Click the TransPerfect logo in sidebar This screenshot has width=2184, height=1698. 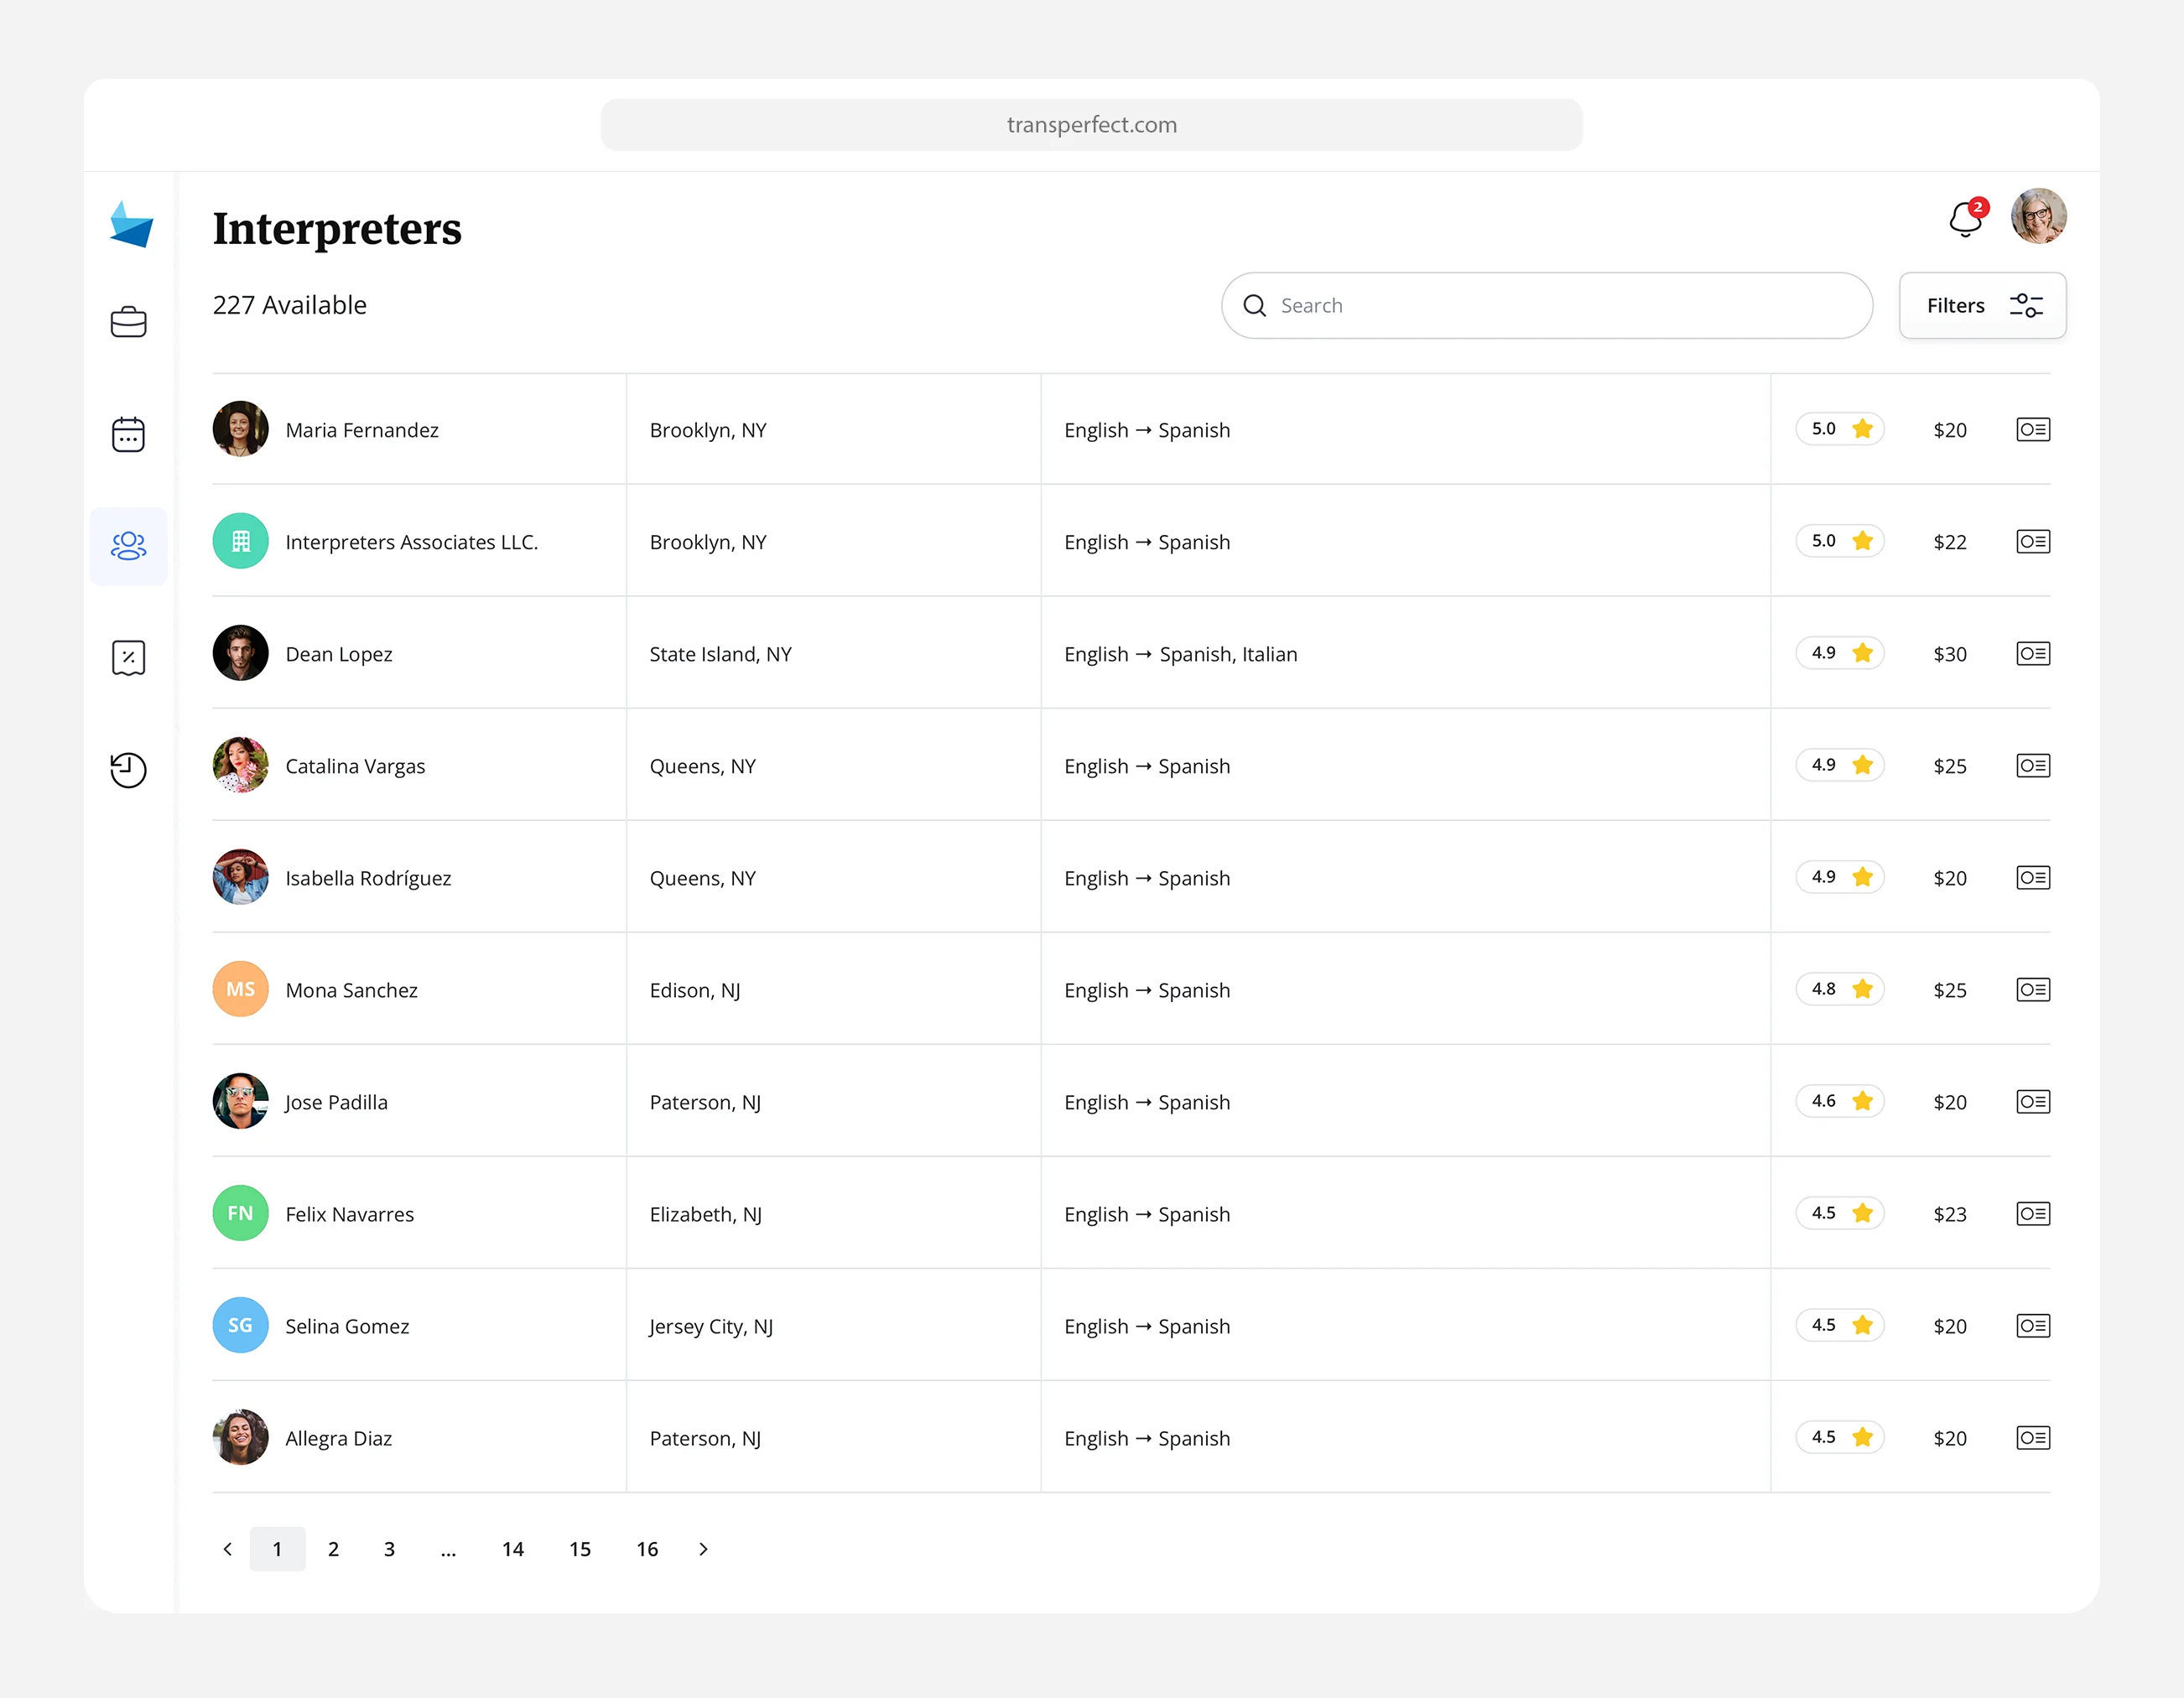(x=131, y=224)
